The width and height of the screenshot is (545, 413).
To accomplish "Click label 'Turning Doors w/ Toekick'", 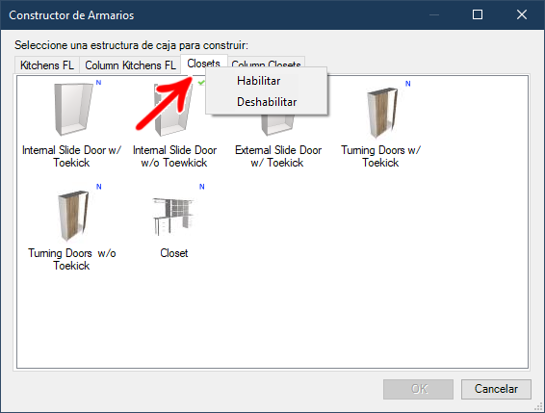I will (380, 156).
